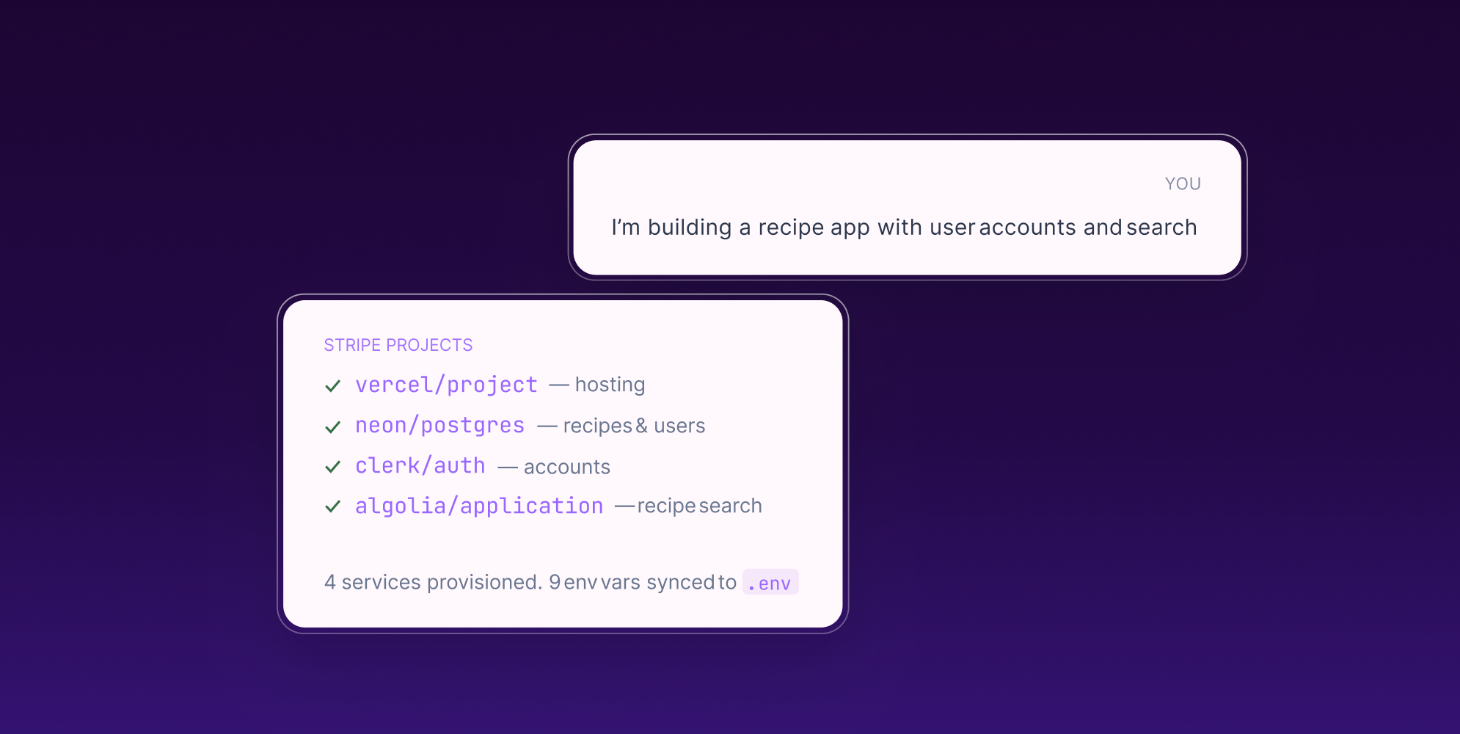Click the STRIPE PROJECTS heading
The width and height of the screenshot is (1460, 734).
(398, 345)
